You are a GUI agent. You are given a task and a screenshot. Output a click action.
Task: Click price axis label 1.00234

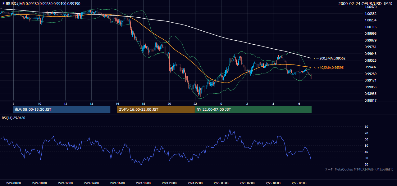(x=371, y=20)
